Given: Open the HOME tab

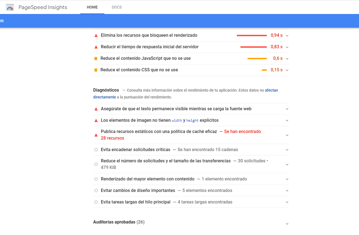Looking at the screenshot, I should pyautogui.click(x=92, y=7).
